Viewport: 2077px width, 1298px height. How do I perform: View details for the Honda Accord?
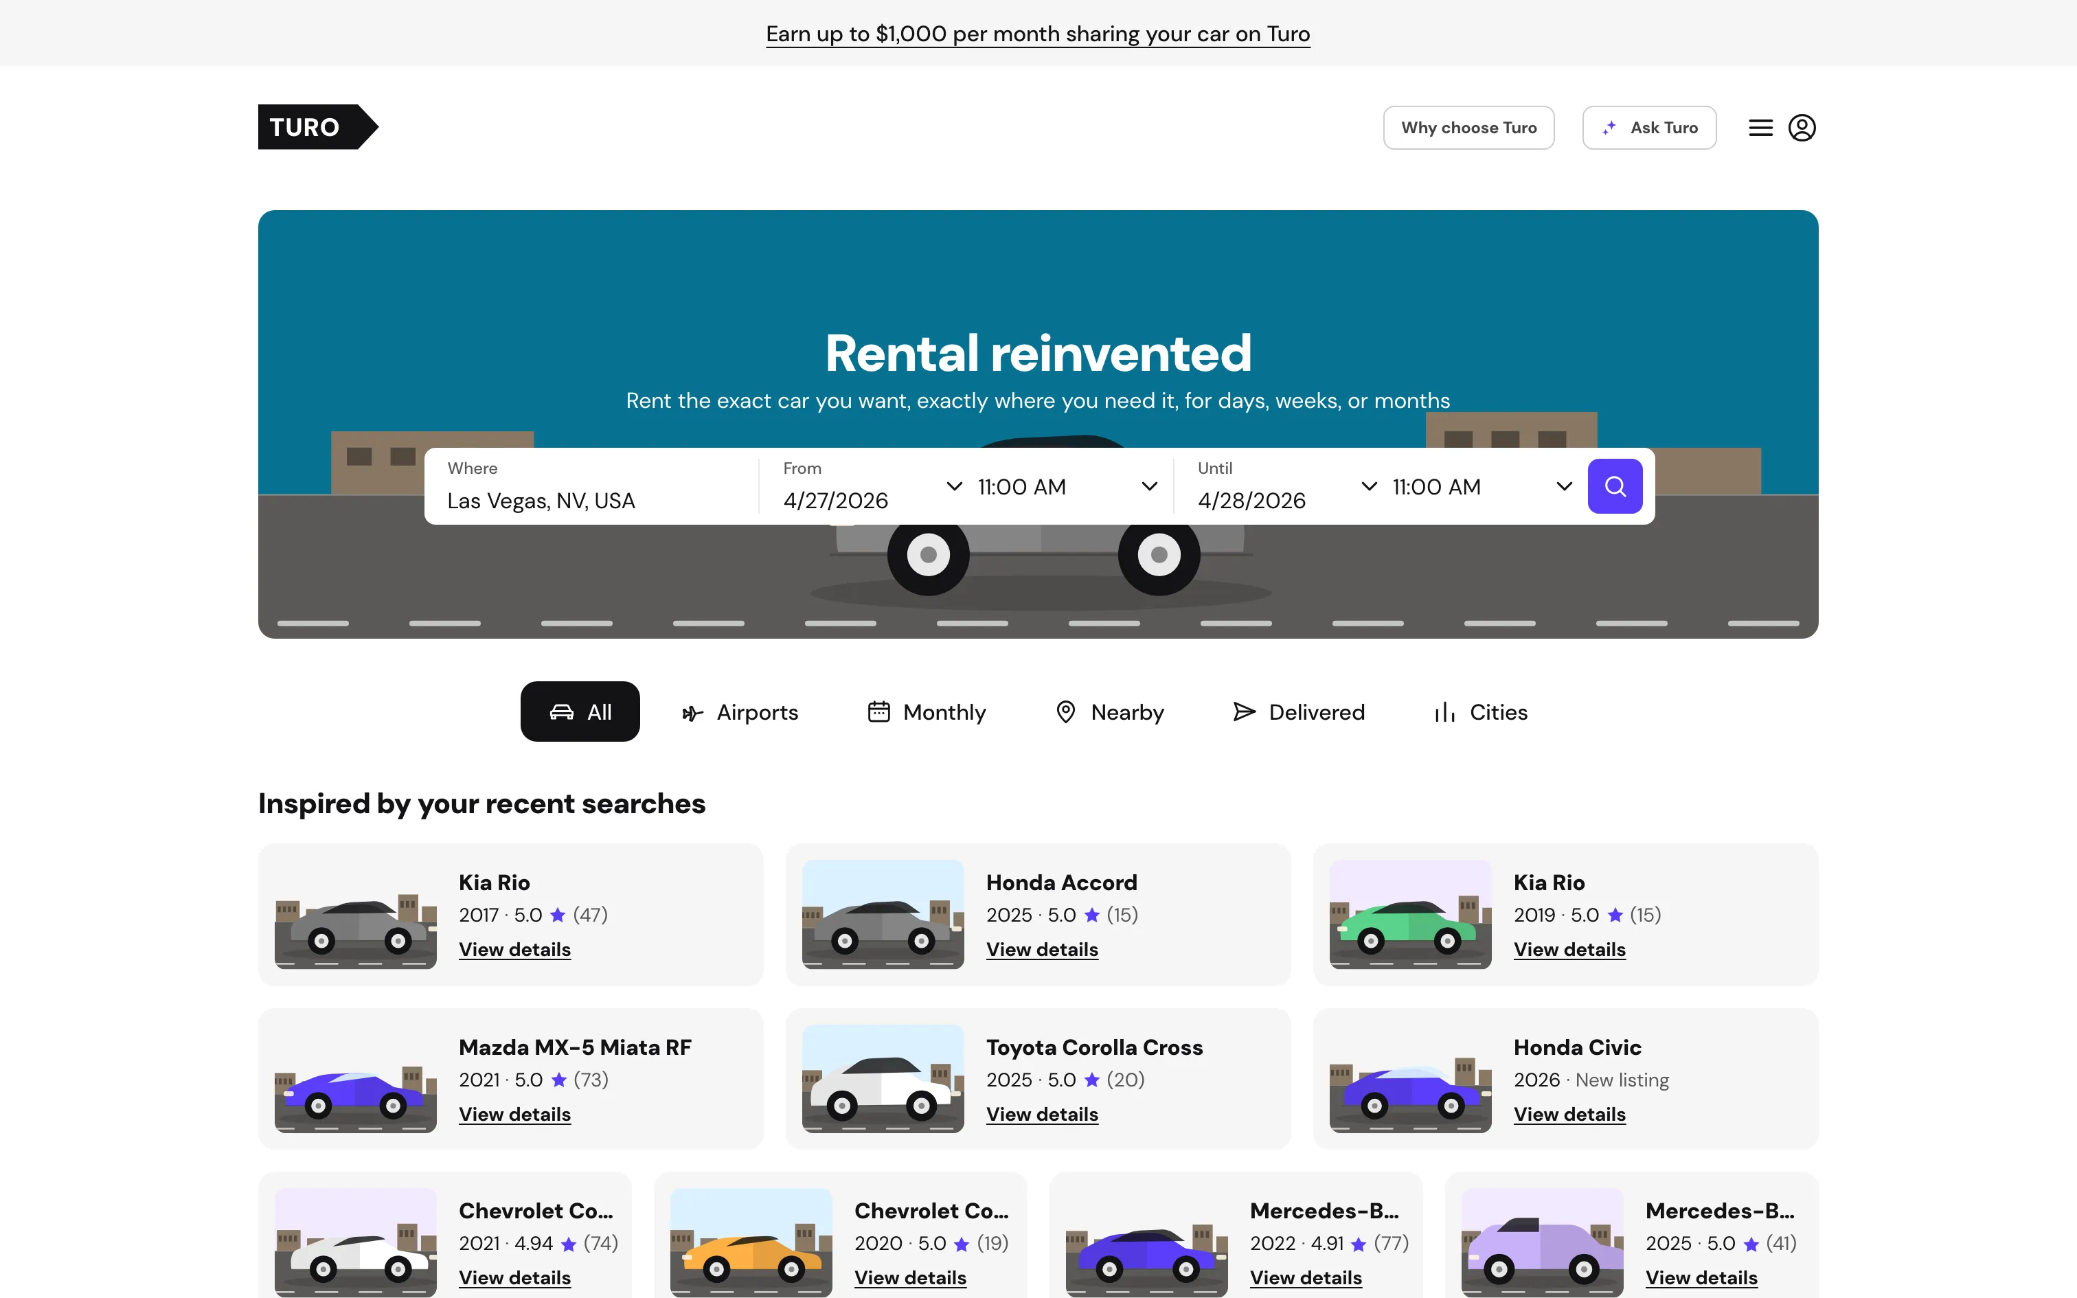point(1042,949)
